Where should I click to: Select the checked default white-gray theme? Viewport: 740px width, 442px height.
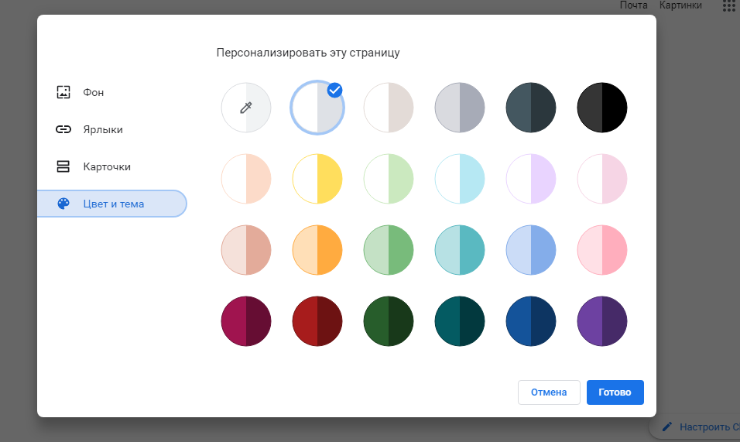click(x=317, y=108)
